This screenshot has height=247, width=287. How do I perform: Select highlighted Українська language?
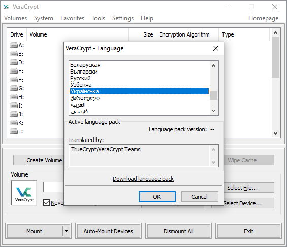coord(139,91)
